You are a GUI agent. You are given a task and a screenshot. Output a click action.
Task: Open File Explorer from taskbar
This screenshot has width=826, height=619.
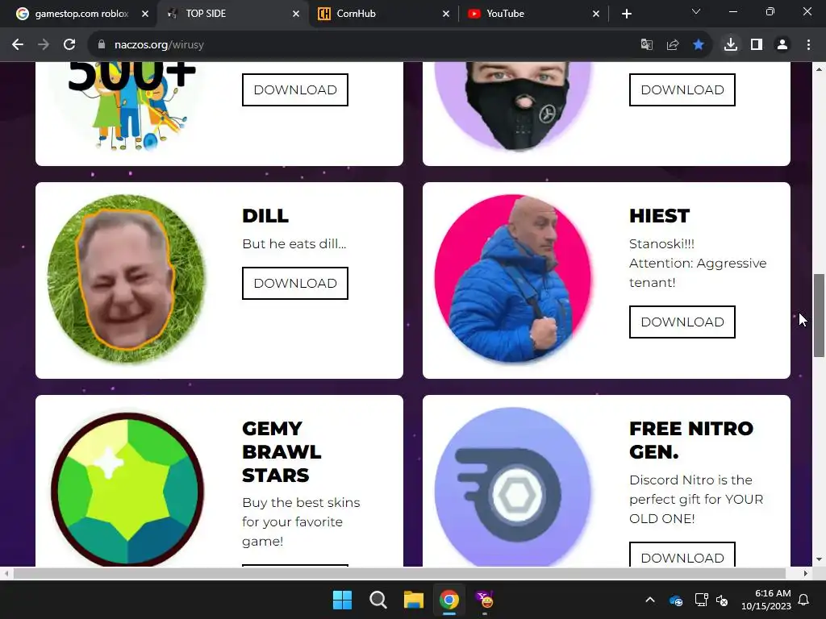click(414, 600)
